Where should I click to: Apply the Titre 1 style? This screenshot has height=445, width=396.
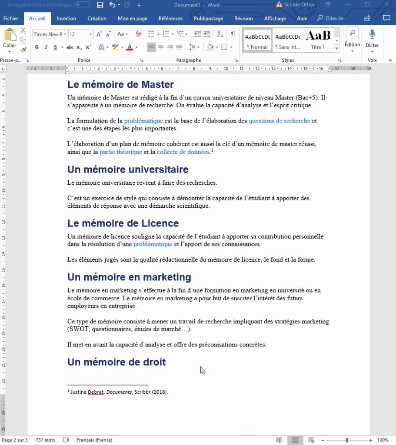tap(318, 40)
